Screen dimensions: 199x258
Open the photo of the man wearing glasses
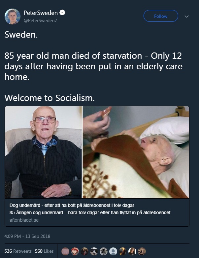(x=43, y=152)
